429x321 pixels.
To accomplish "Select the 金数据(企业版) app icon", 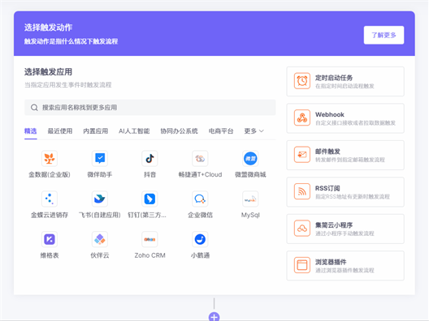I will (50, 158).
